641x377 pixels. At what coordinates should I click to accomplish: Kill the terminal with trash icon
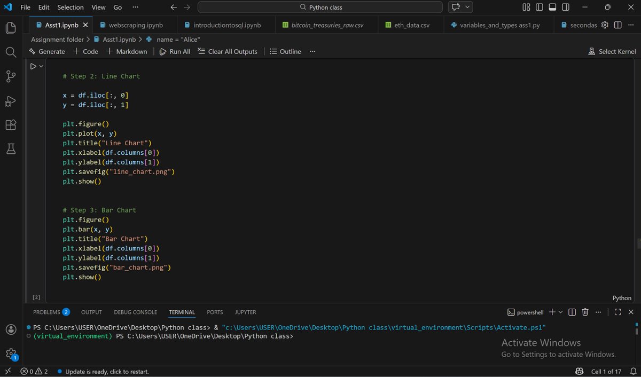click(585, 312)
